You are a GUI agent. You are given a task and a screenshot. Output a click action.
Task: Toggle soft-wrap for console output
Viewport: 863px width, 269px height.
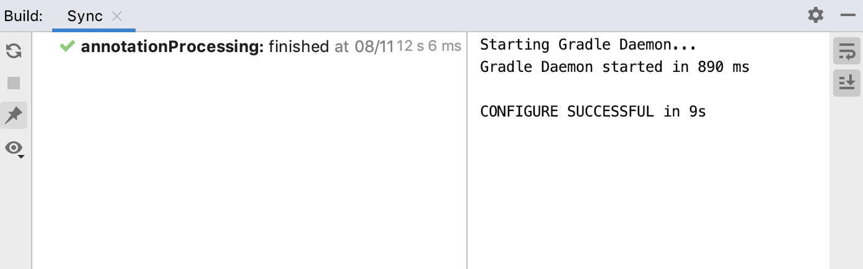(x=846, y=51)
